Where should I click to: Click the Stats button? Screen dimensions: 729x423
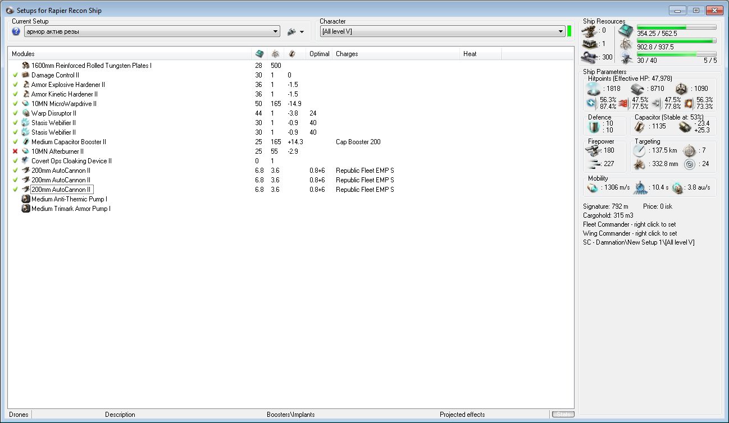(563, 415)
